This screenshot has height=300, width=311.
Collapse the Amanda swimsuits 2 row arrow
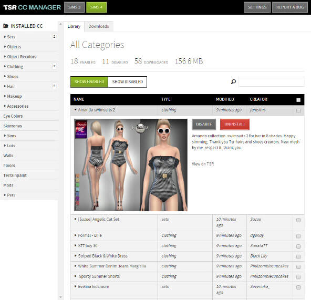pos(75,109)
